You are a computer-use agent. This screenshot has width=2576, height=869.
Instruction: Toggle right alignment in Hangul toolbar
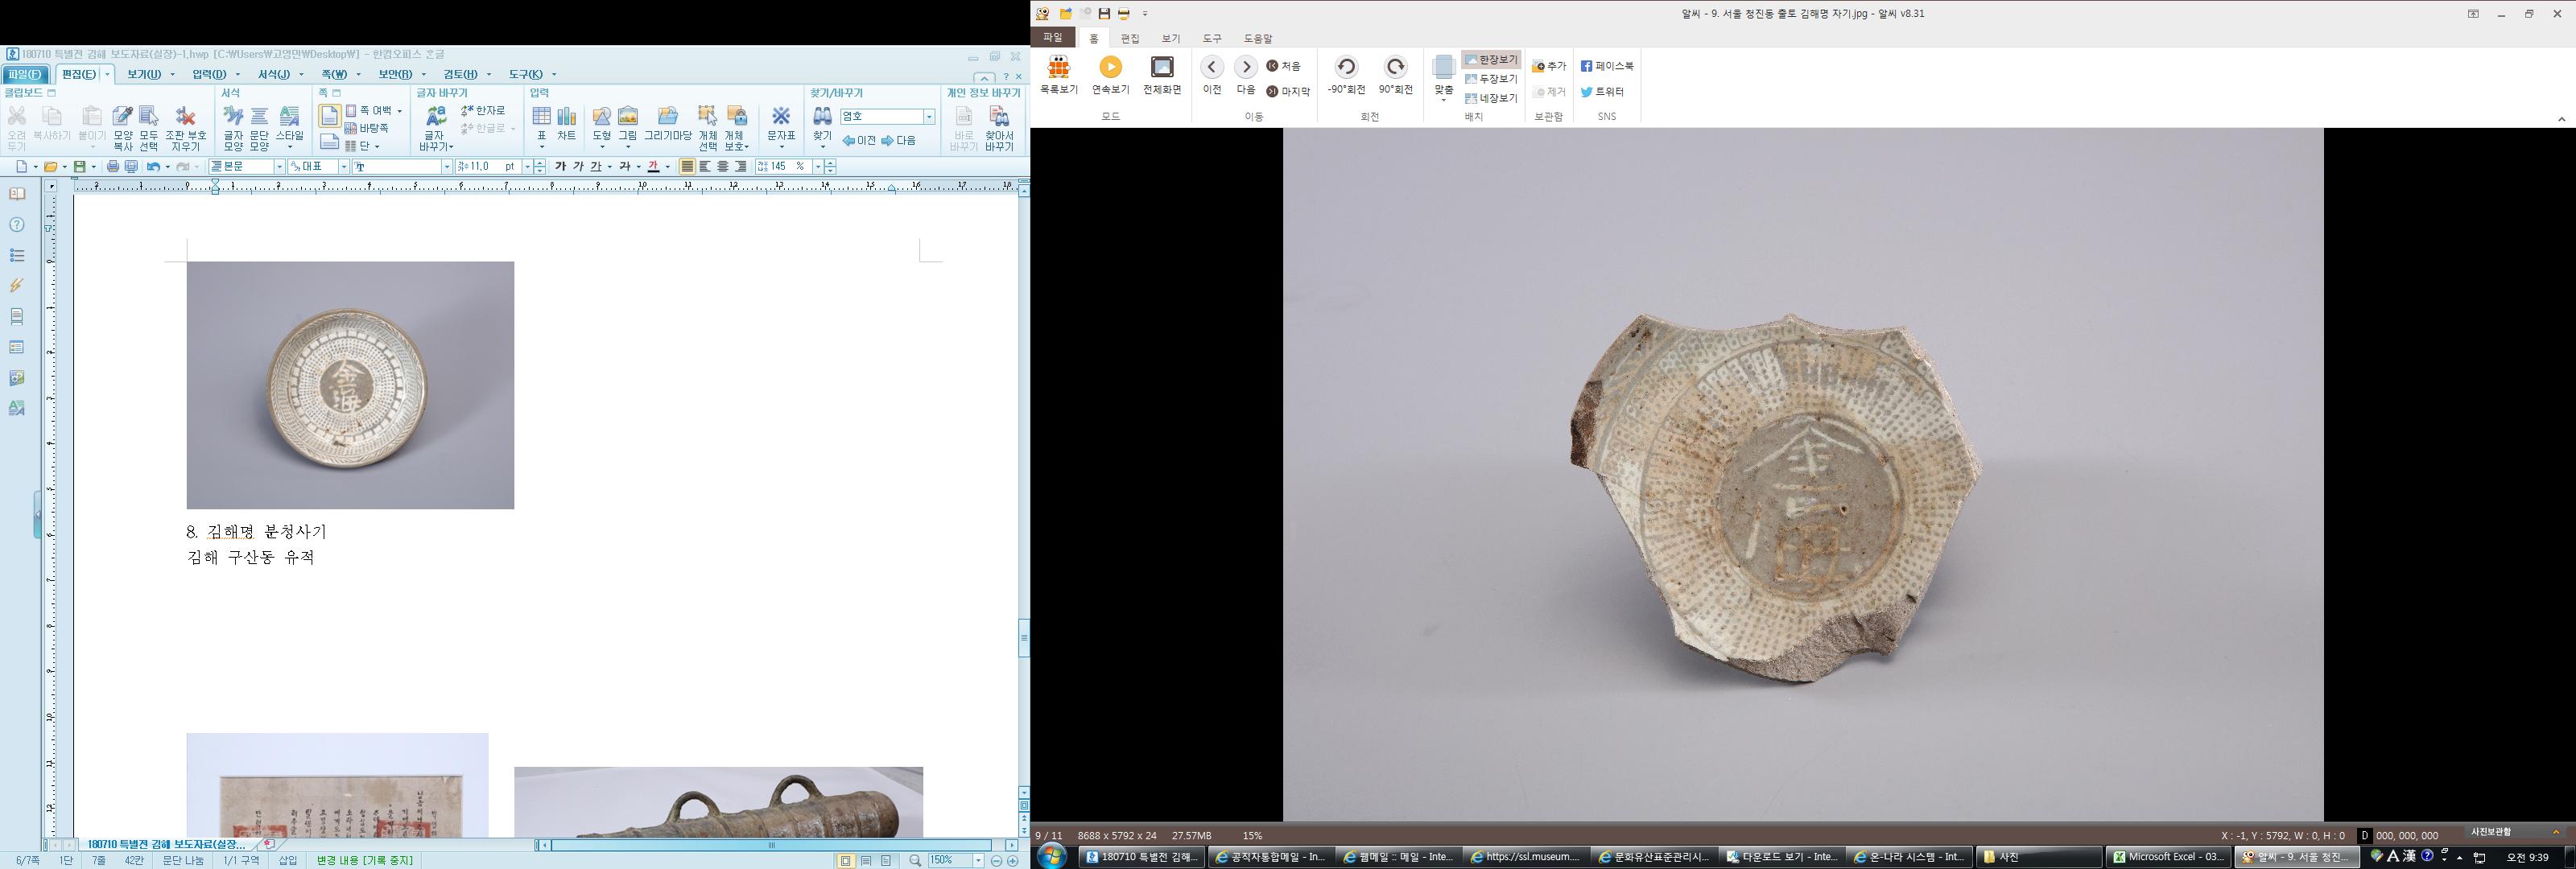pyautogui.click(x=741, y=167)
